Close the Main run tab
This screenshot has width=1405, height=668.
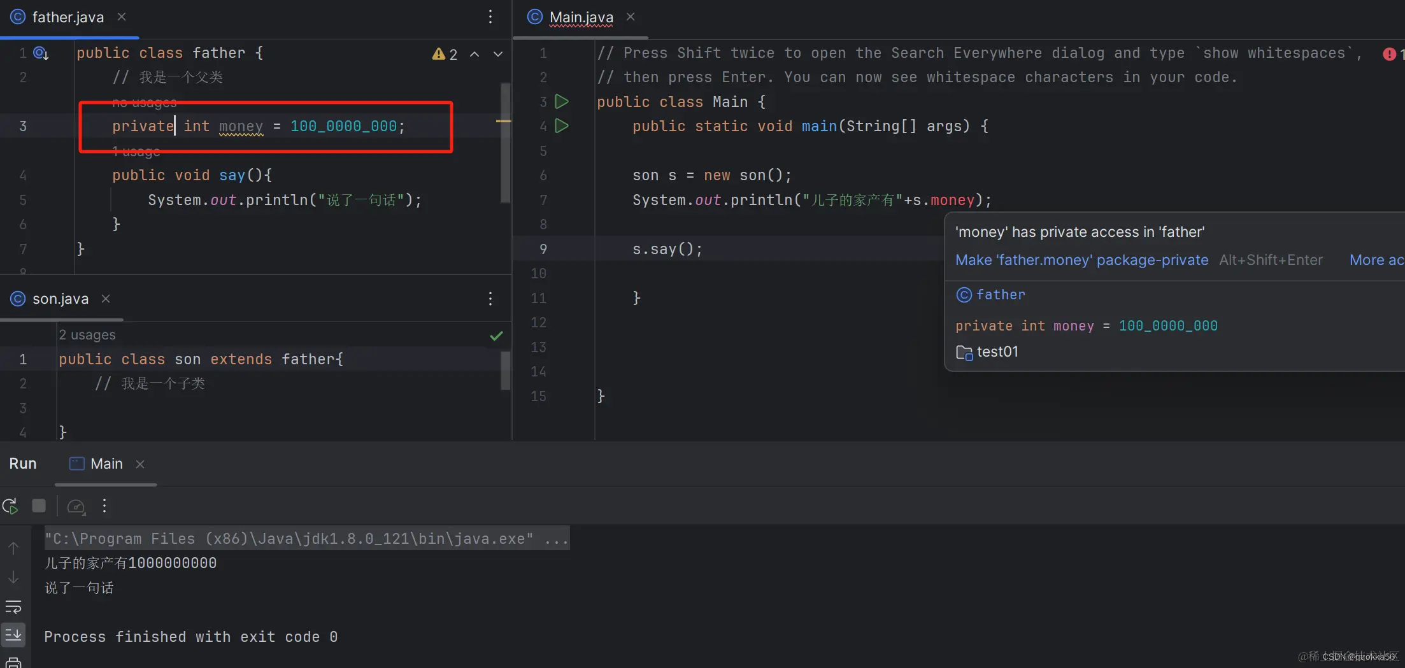coord(140,464)
